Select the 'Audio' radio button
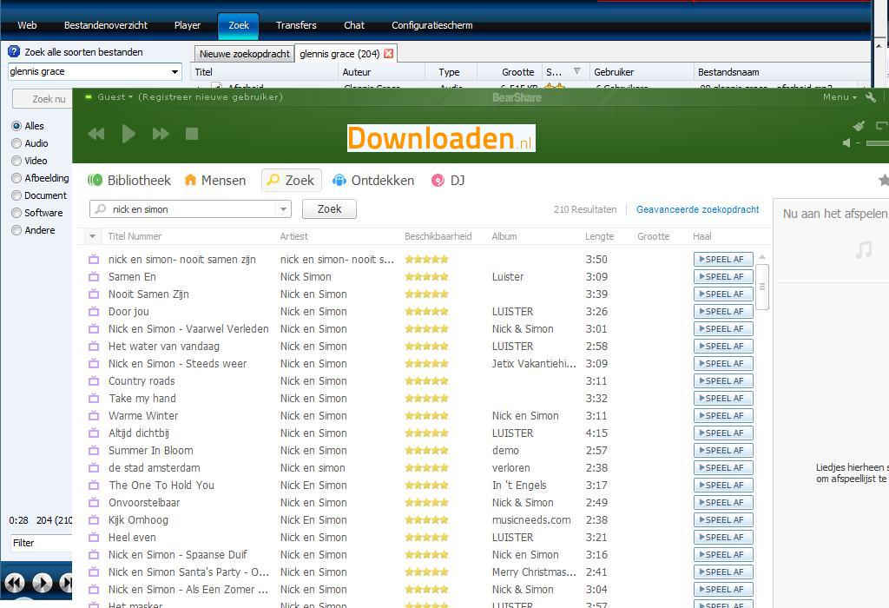 pos(16,143)
